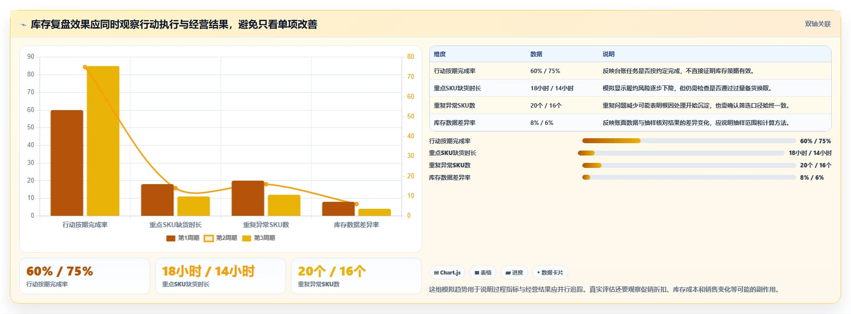This screenshot has width=851, height=314.
Task: Click the 60% / 75% value after progress bar
Action: [x=815, y=141]
